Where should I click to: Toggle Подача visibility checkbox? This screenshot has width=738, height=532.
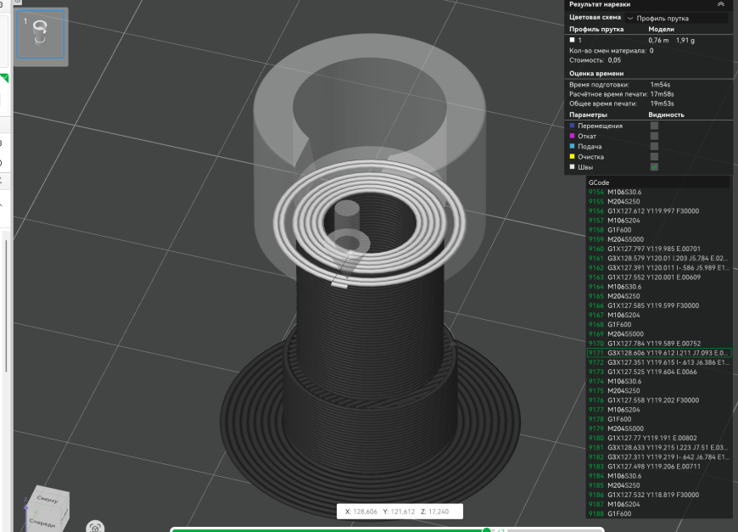(654, 147)
